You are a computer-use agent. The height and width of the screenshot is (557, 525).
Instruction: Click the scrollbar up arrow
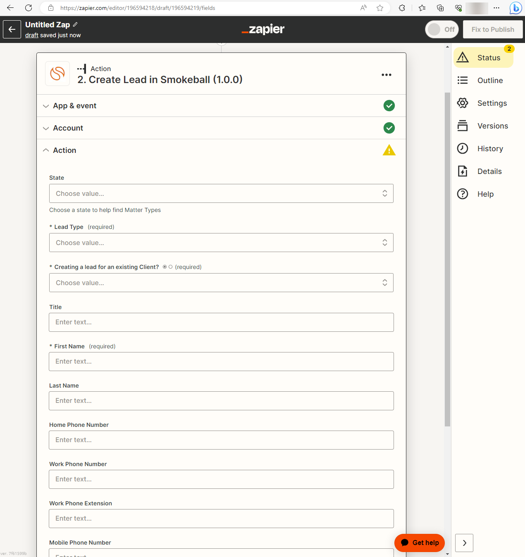click(x=447, y=47)
